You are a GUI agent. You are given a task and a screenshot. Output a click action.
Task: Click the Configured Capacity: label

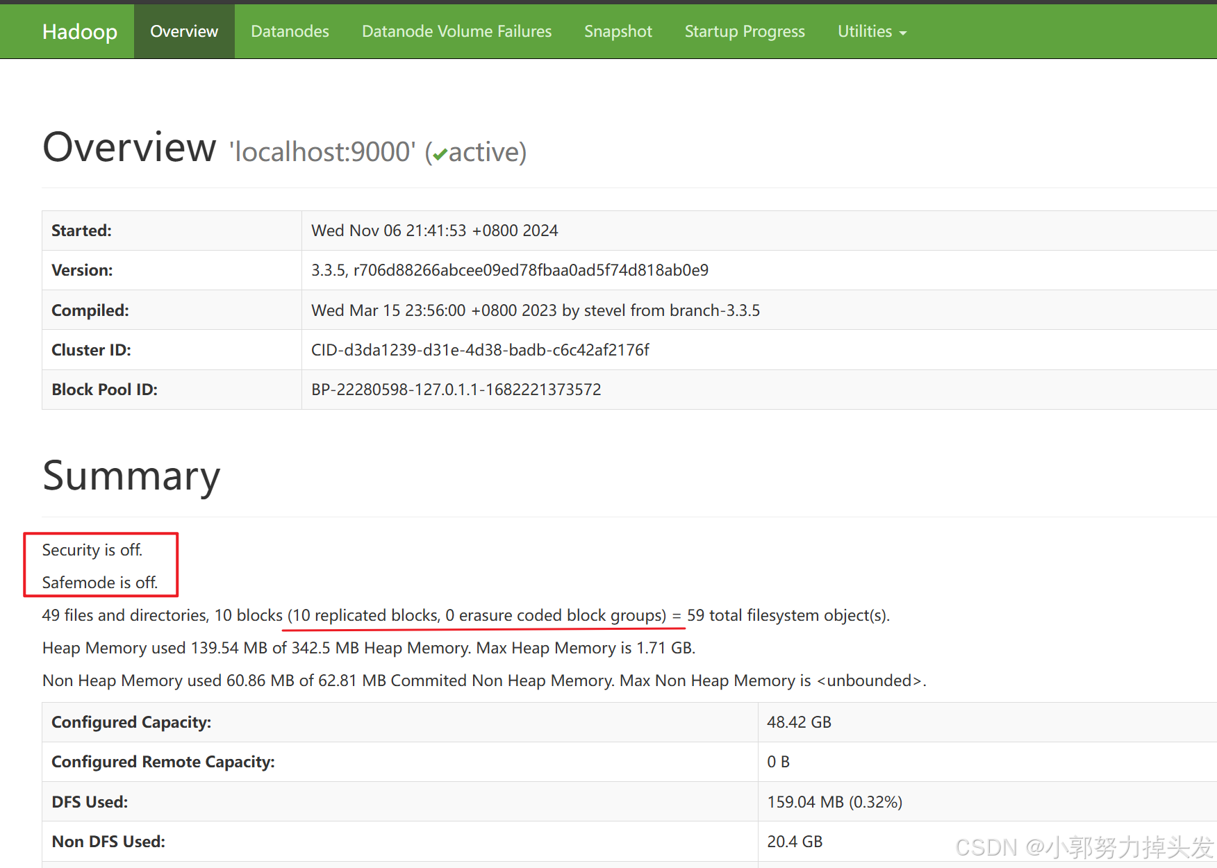[131, 722]
